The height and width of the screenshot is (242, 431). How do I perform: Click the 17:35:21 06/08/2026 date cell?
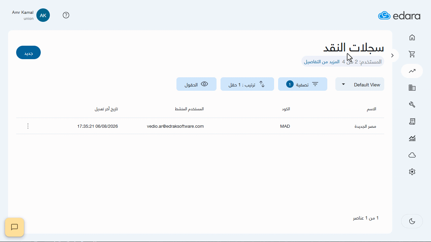pyautogui.click(x=98, y=126)
